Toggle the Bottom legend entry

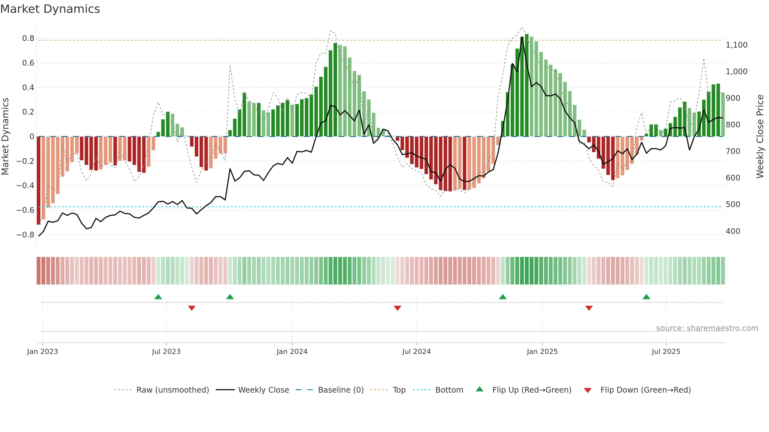[x=438, y=390]
